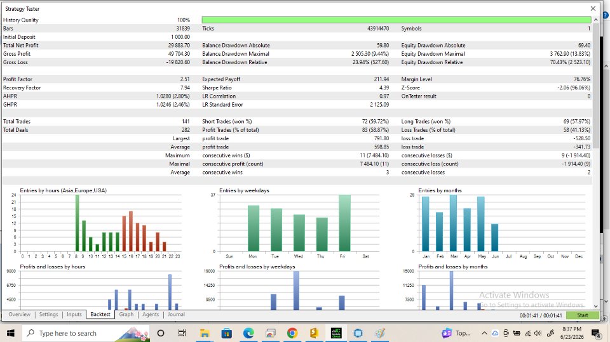Open the Inputs tab
The image size is (610, 342).
point(74,315)
